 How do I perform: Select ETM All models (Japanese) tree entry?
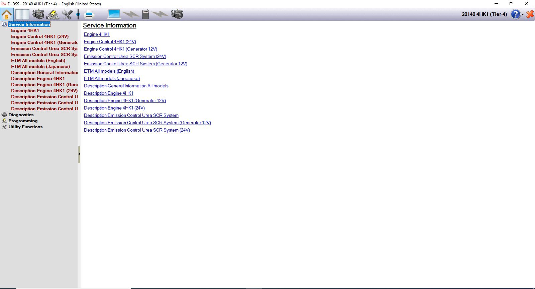pyautogui.click(x=40, y=66)
